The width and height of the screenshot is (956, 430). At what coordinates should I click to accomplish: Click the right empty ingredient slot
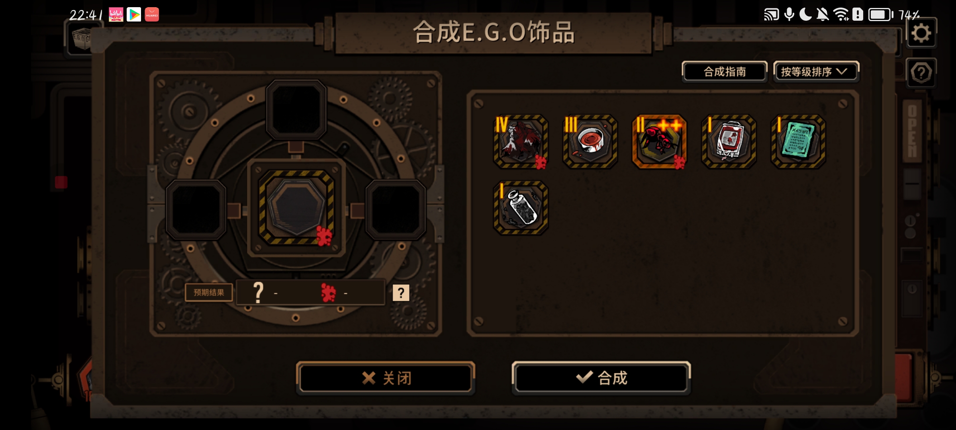396,210
